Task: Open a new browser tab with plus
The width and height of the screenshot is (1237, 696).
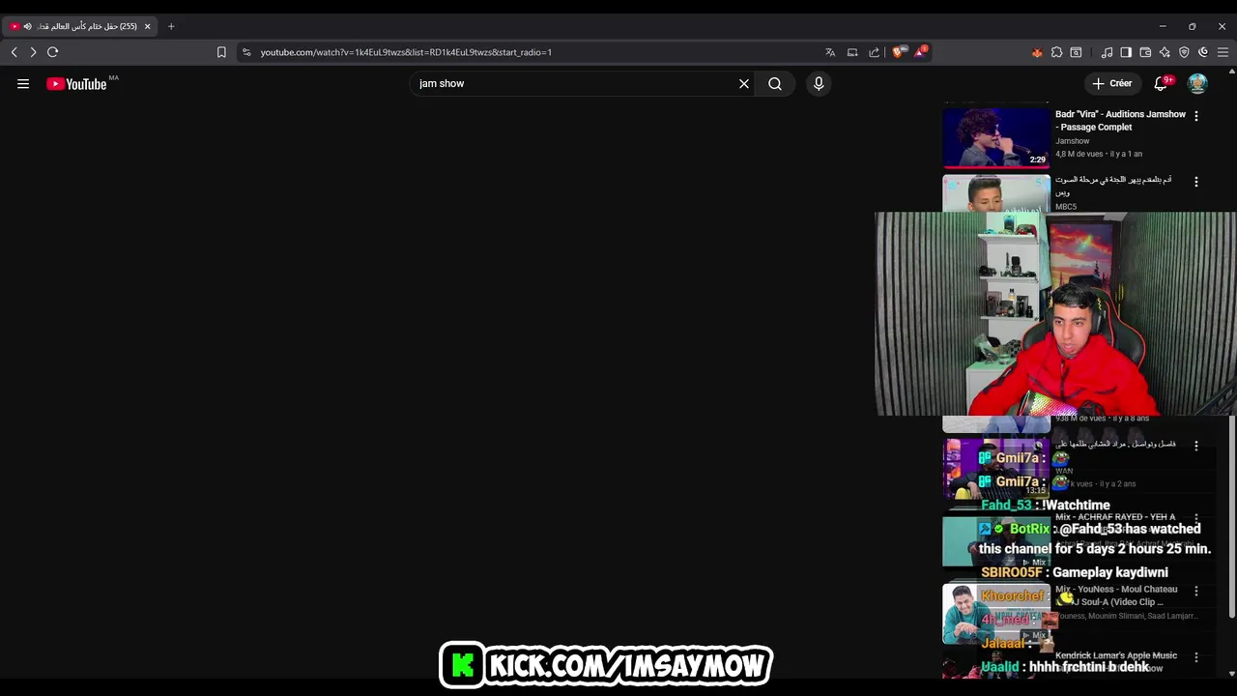Action: [171, 26]
